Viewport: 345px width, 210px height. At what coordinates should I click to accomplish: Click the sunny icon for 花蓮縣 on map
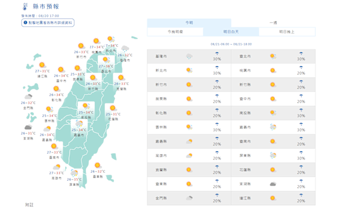113,108
